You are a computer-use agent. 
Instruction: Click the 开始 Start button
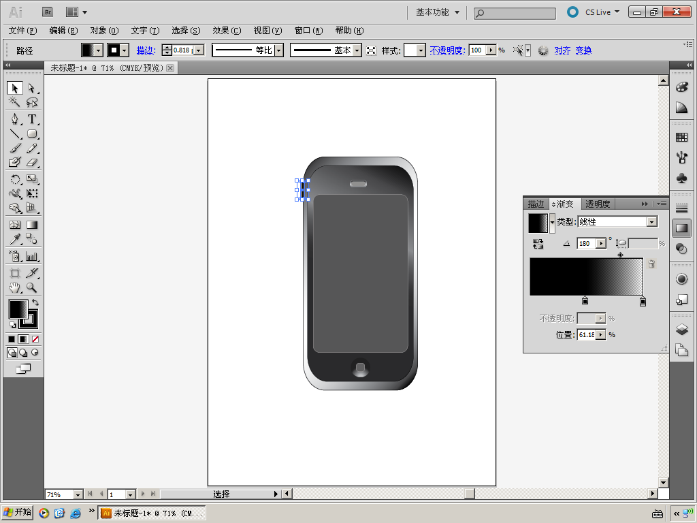pyautogui.click(x=18, y=513)
